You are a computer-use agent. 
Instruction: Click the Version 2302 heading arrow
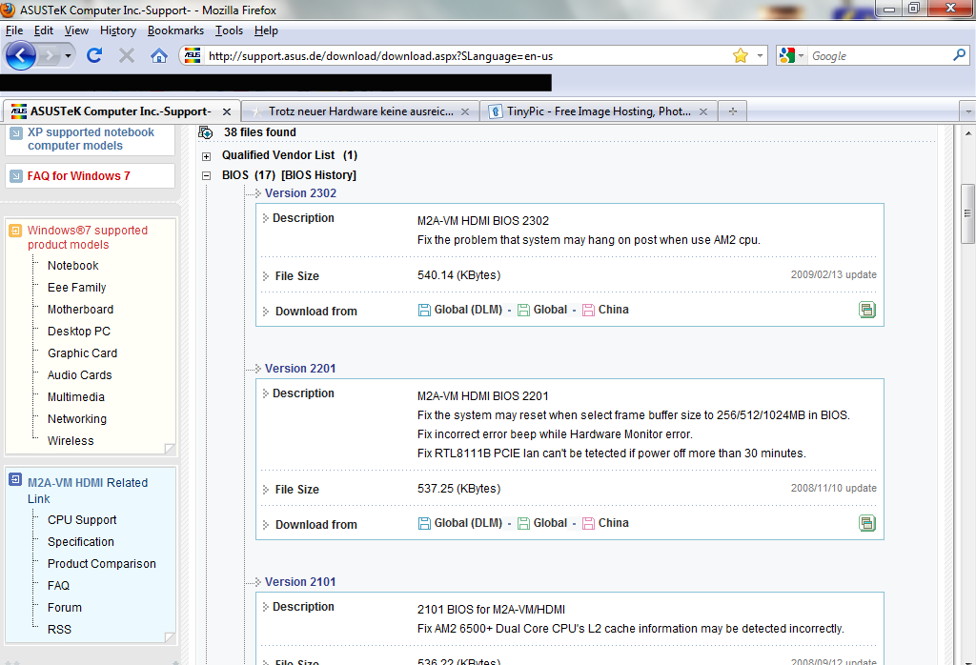(257, 193)
